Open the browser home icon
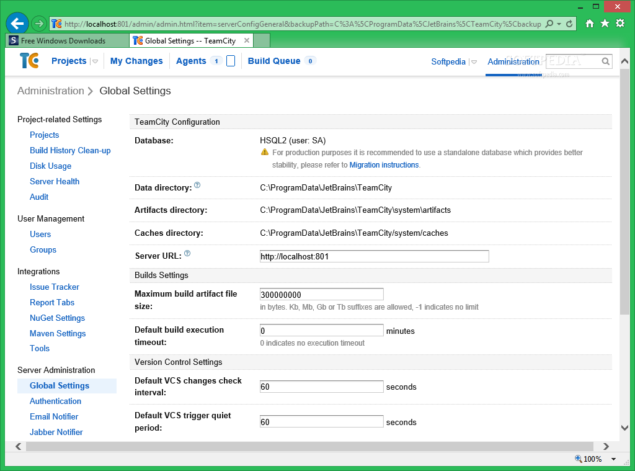 pyautogui.click(x=590, y=24)
